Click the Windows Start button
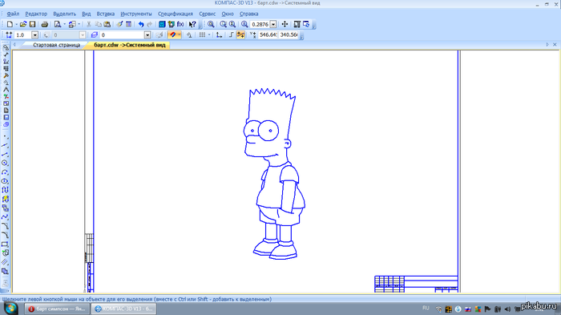This screenshot has width=561, height=315. click(10, 309)
